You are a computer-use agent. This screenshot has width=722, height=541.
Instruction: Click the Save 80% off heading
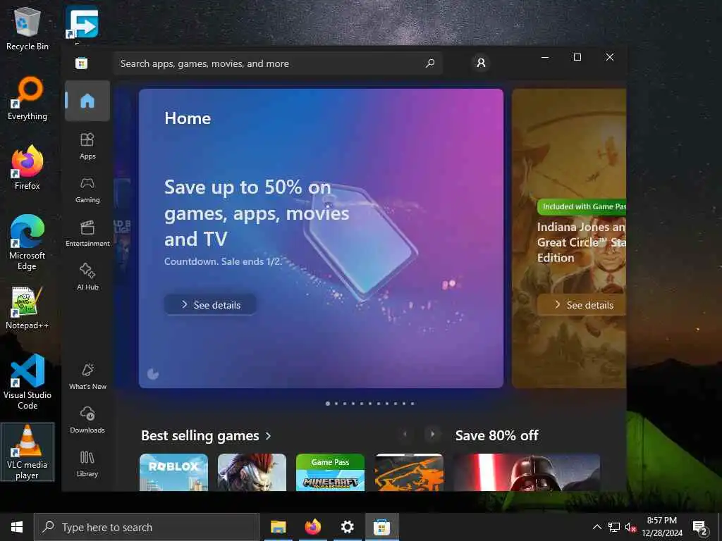coord(497,435)
